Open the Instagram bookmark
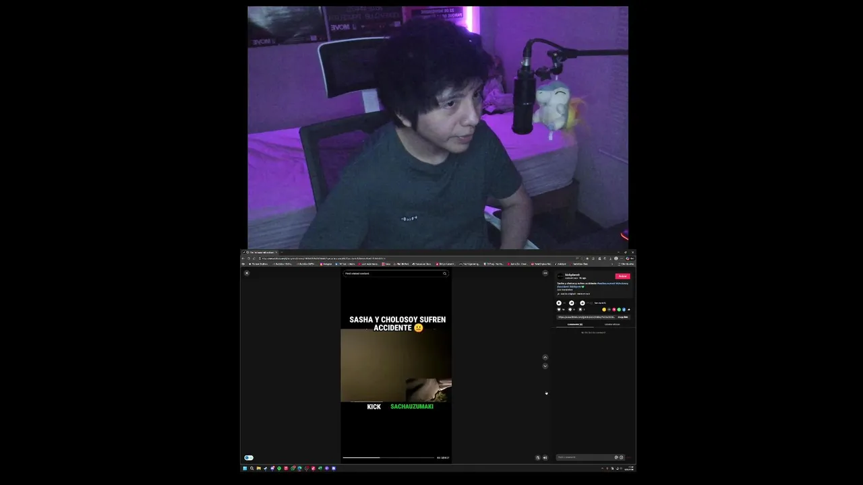This screenshot has height=485, width=863. coord(326,264)
